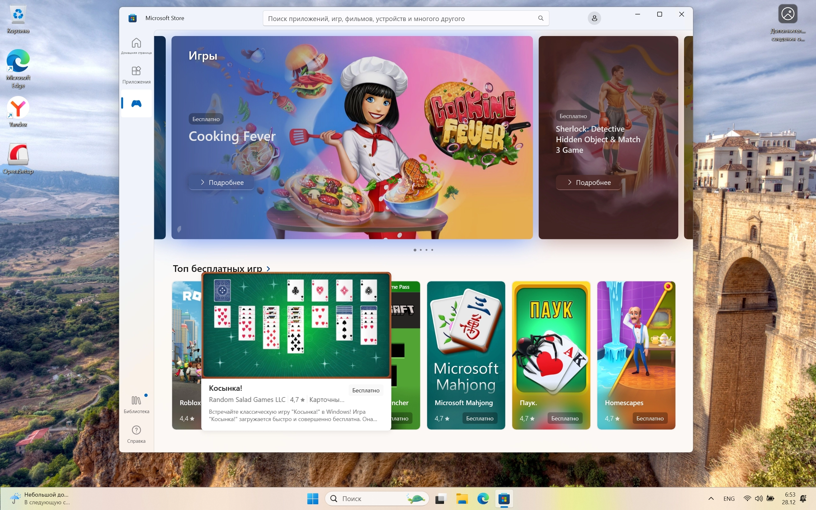Expand the Top free games chevron
Image resolution: width=816 pixels, height=510 pixels.
coord(268,269)
